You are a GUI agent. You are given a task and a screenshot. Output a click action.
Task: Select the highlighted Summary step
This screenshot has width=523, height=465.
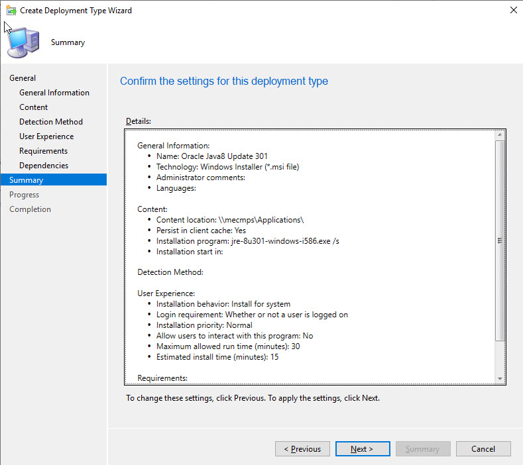[x=27, y=180]
